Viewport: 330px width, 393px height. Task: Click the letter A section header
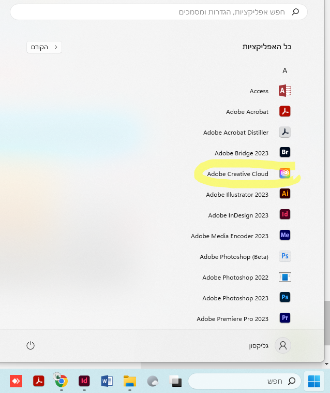click(x=284, y=71)
